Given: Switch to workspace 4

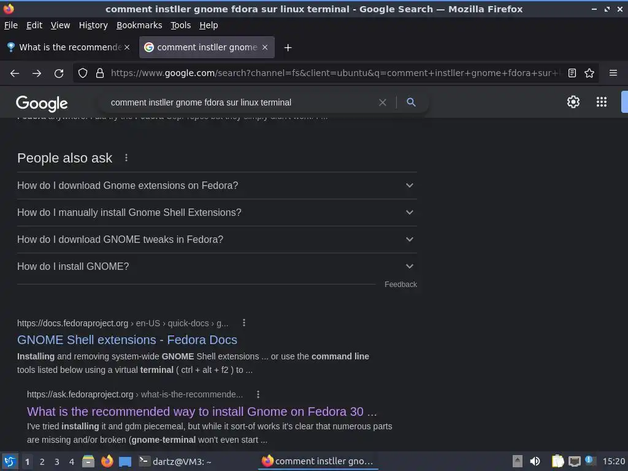Looking at the screenshot, I should pos(72,462).
